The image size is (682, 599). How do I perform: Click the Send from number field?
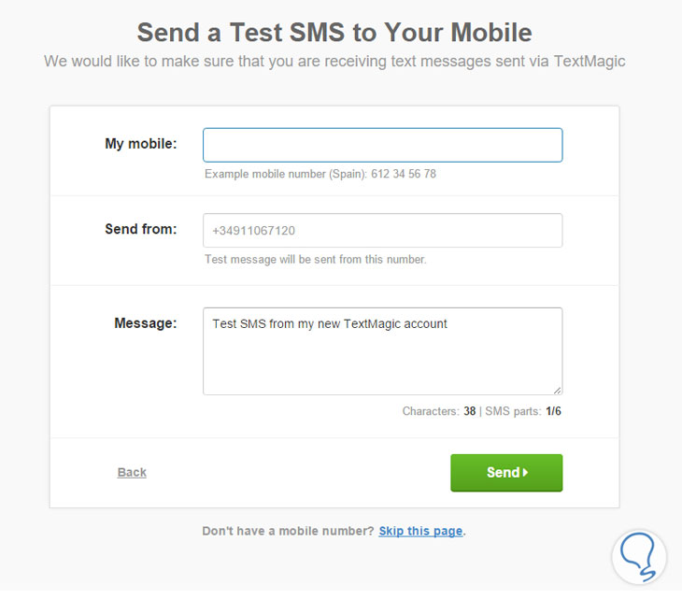point(382,231)
